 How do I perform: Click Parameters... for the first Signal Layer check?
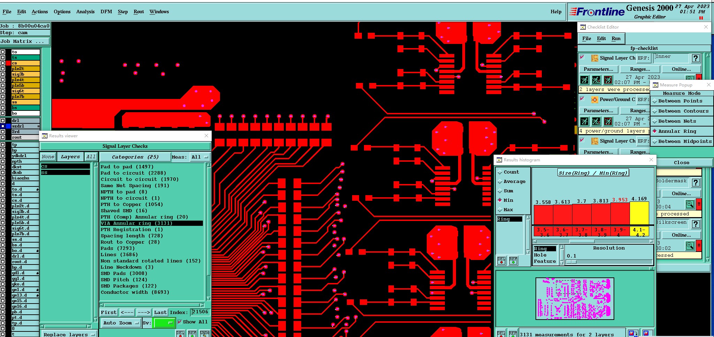pos(598,69)
